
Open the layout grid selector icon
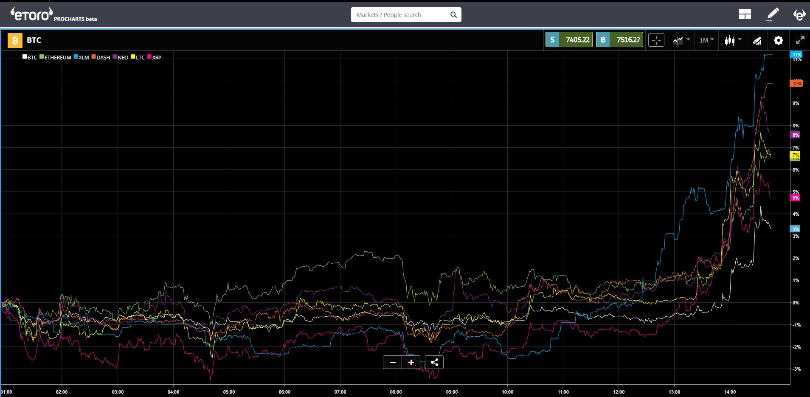[745, 14]
